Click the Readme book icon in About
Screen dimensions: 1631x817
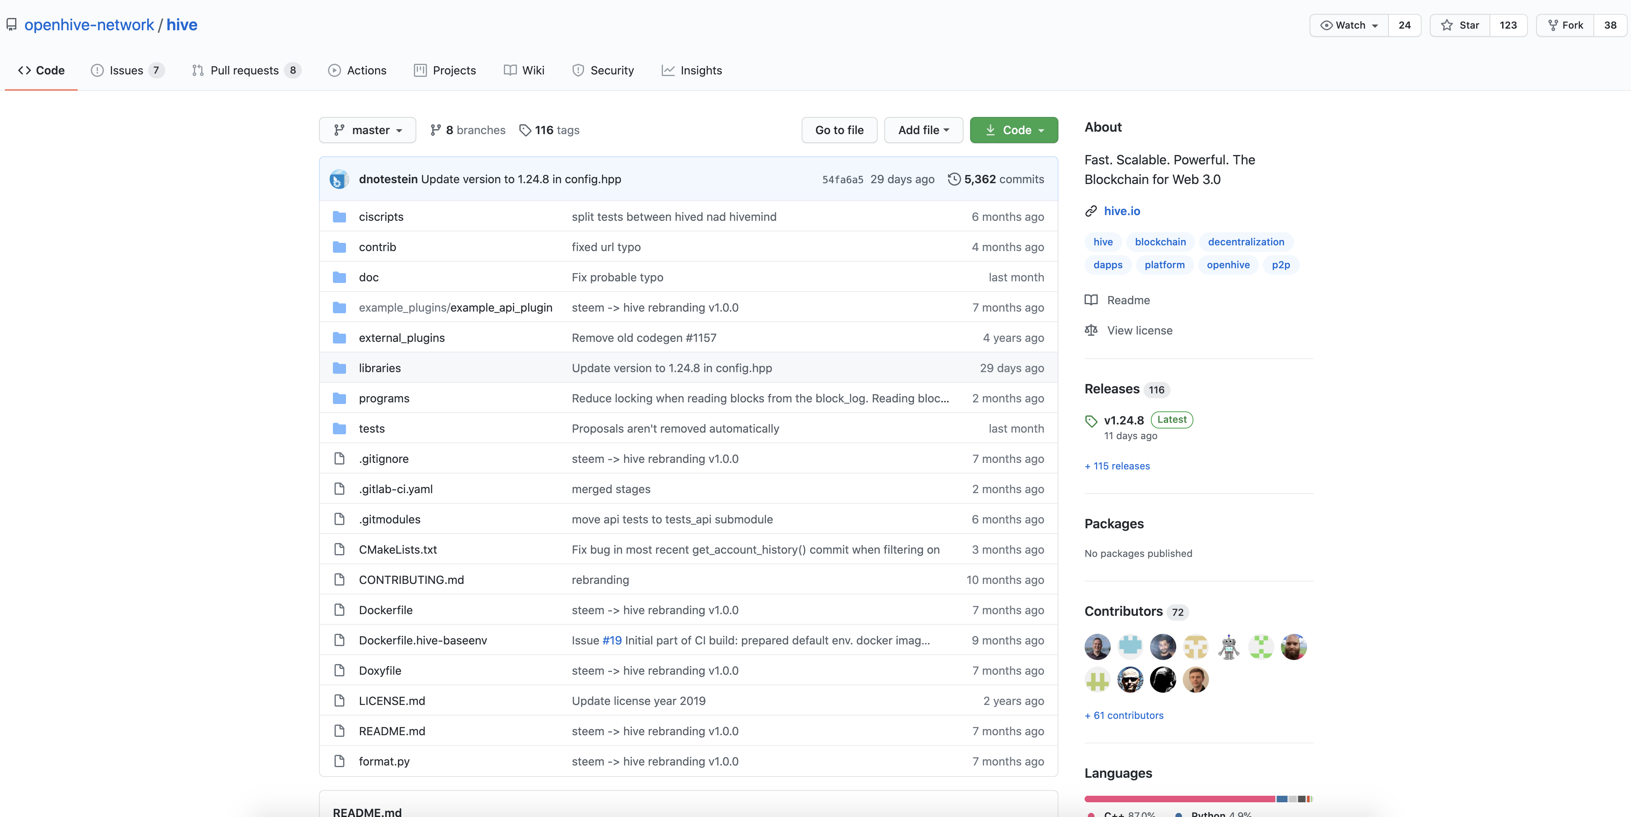(1091, 300)
